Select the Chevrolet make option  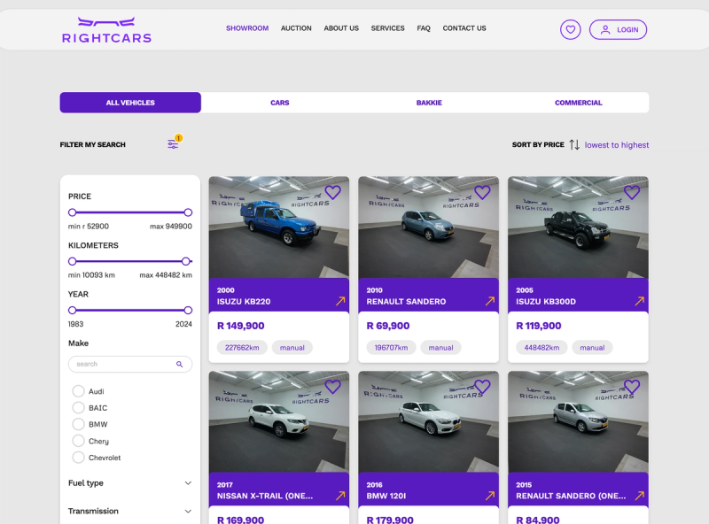(x=78, y=457)
